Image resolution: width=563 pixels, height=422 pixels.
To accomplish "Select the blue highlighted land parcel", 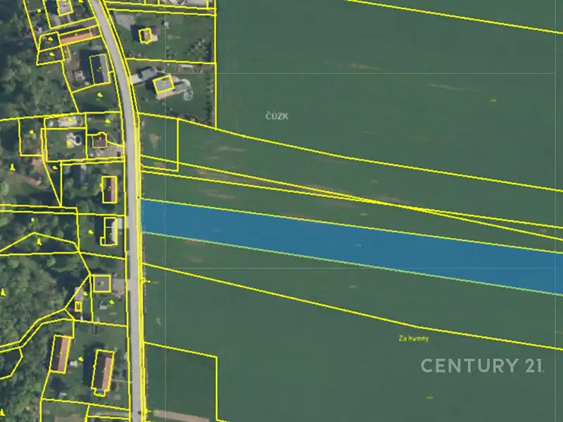I will pos(352,246).
